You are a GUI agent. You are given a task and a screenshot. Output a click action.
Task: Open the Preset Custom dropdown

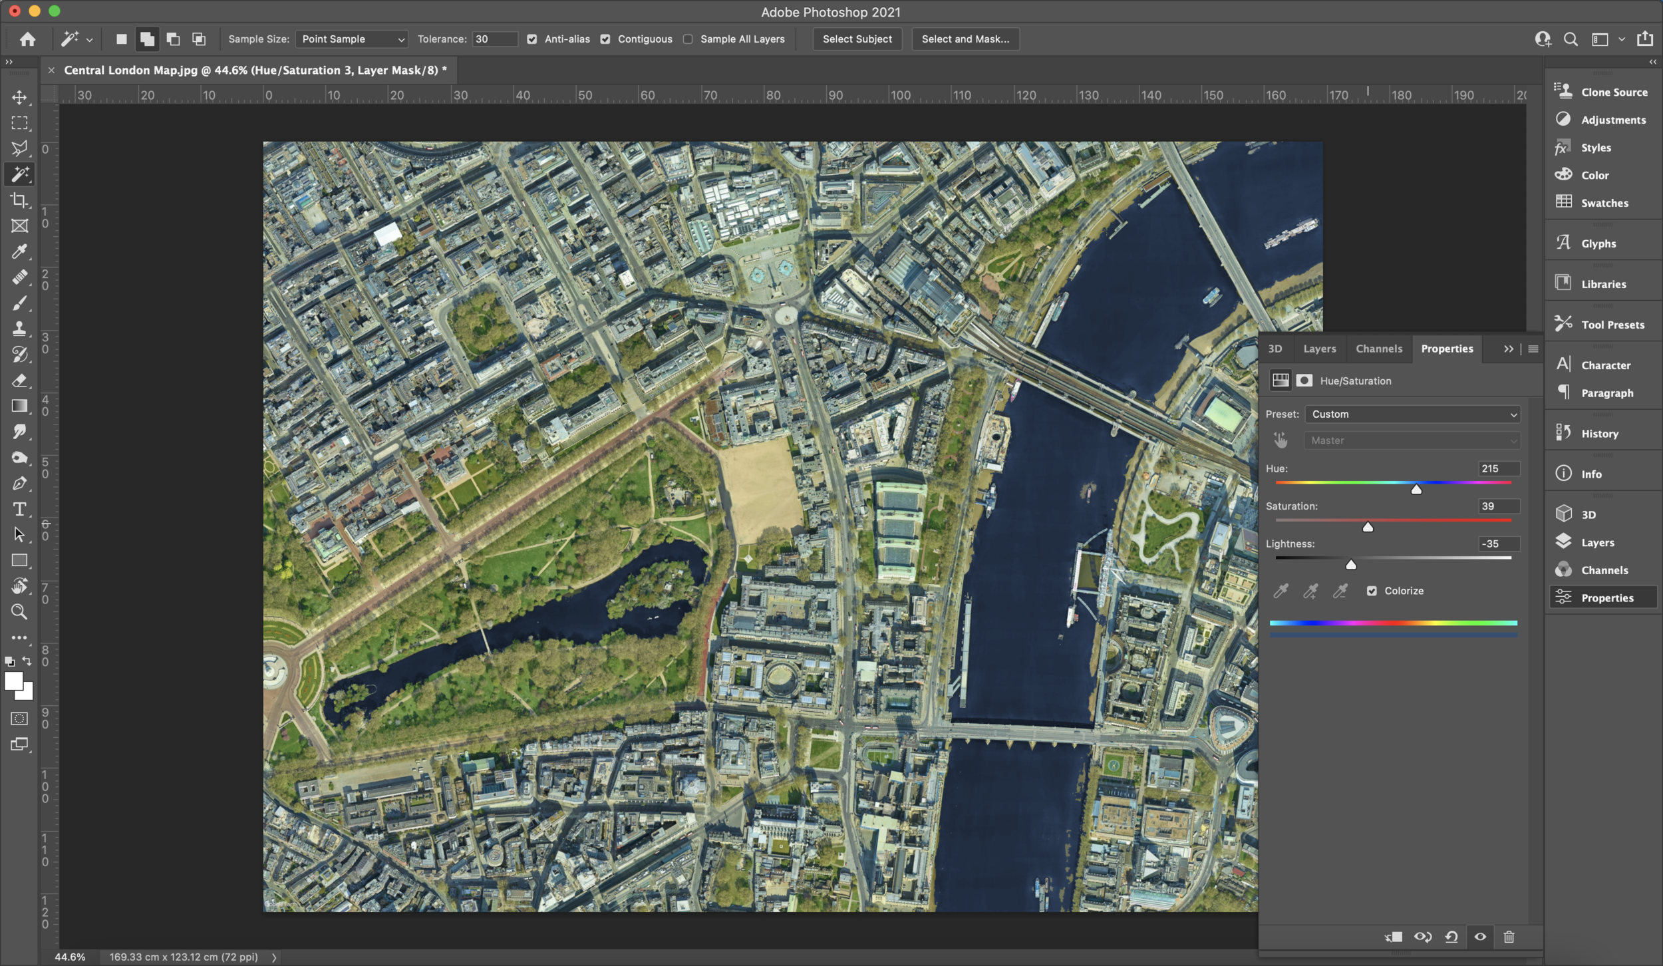click(1412, 414)
